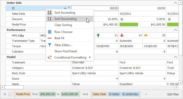Click the horizontal scrollbar thumb
The height and width of the screenshot is (99, 183).
pyautogui.click(x=14, y=87)
